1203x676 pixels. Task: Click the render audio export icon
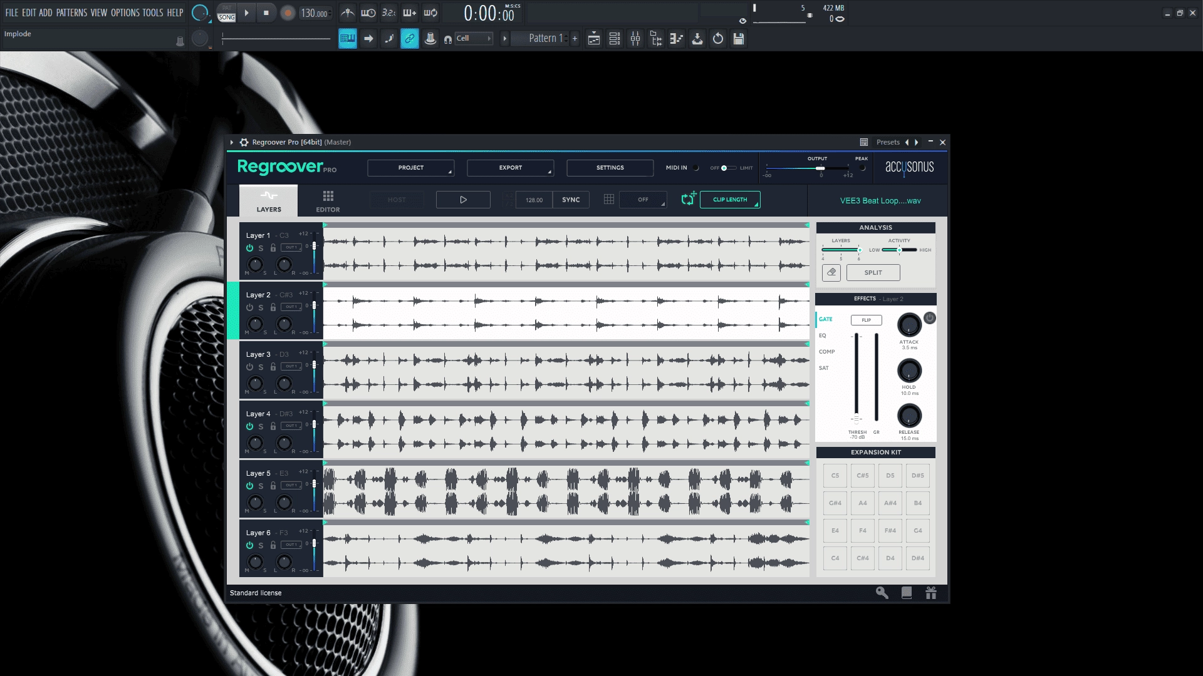click(697, 39)
